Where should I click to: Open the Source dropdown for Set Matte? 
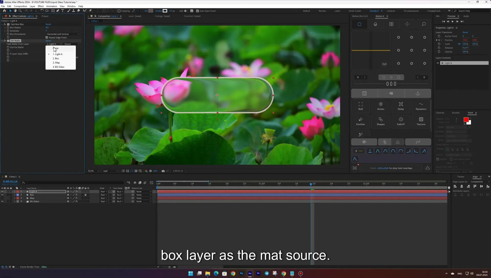point(72,44)
